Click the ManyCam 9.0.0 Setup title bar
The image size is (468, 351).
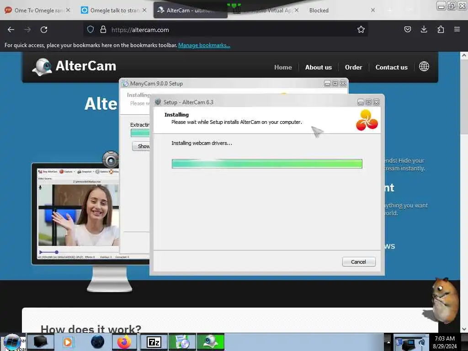223,84
